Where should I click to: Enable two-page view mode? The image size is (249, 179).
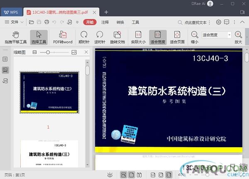pyautogui.click(x=139, y=175)
